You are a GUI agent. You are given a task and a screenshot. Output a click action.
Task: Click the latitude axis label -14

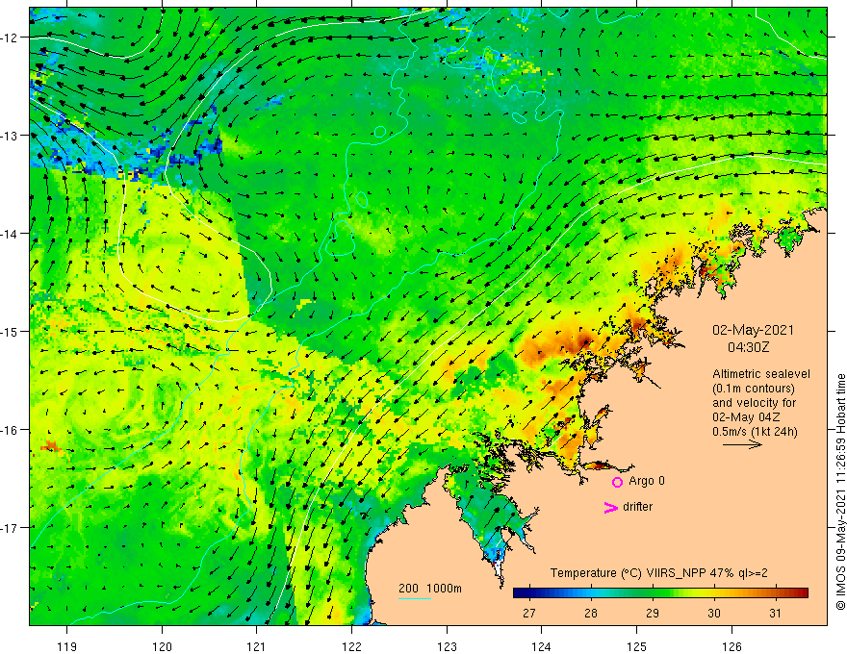tap(11, 234)
